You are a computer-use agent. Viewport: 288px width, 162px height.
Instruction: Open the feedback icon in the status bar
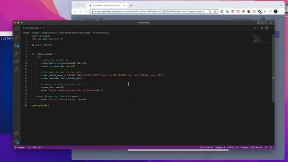(x=266, y=148)
